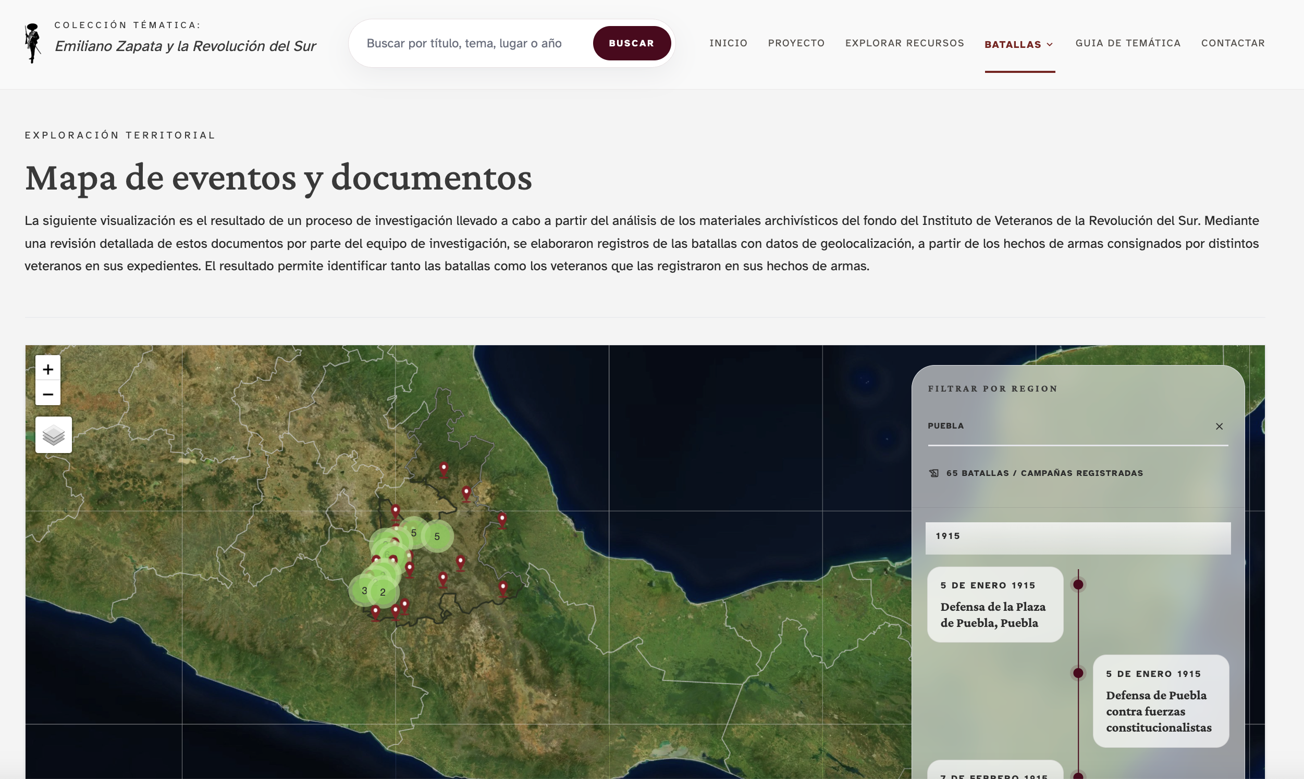This screenshot has height=779, width=1304.
Task: Zoom out of the map with minus button
Action: 48,394
